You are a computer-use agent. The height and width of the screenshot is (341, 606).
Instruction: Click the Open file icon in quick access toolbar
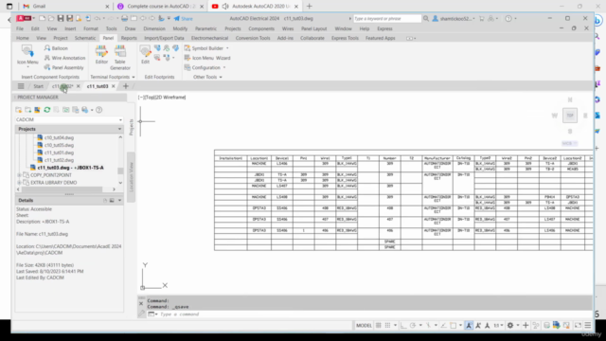click(51, 18)
